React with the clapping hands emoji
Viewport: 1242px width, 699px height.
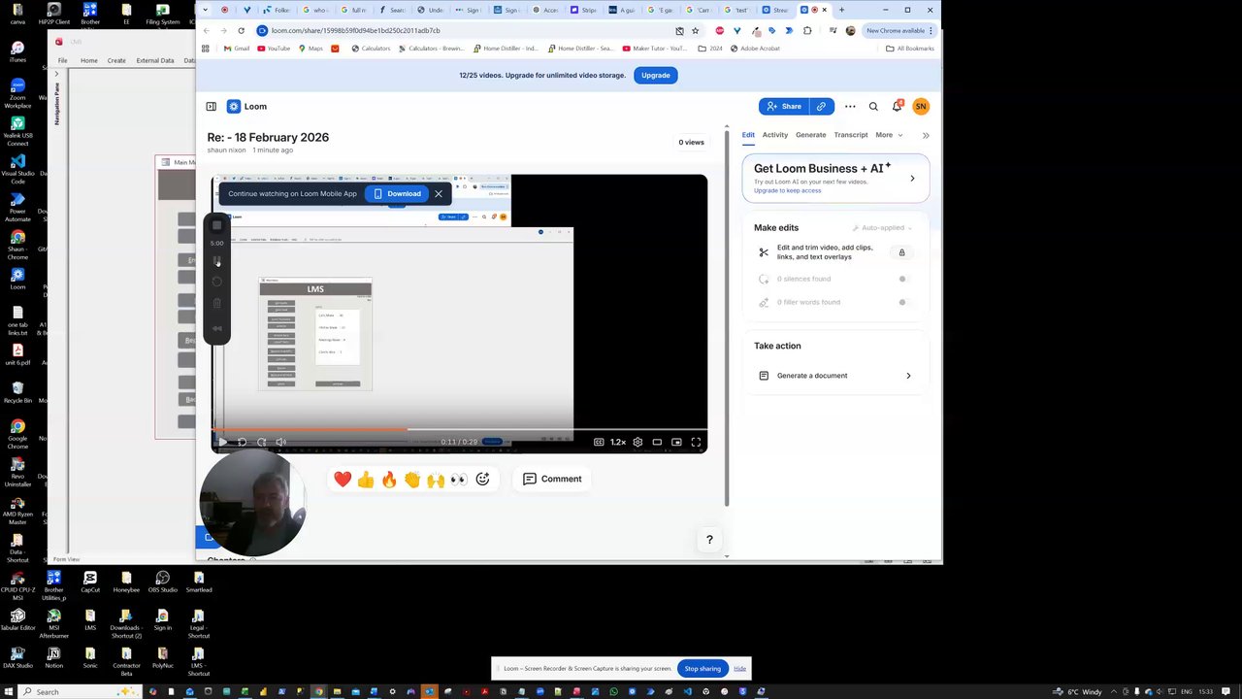[412, 480]
